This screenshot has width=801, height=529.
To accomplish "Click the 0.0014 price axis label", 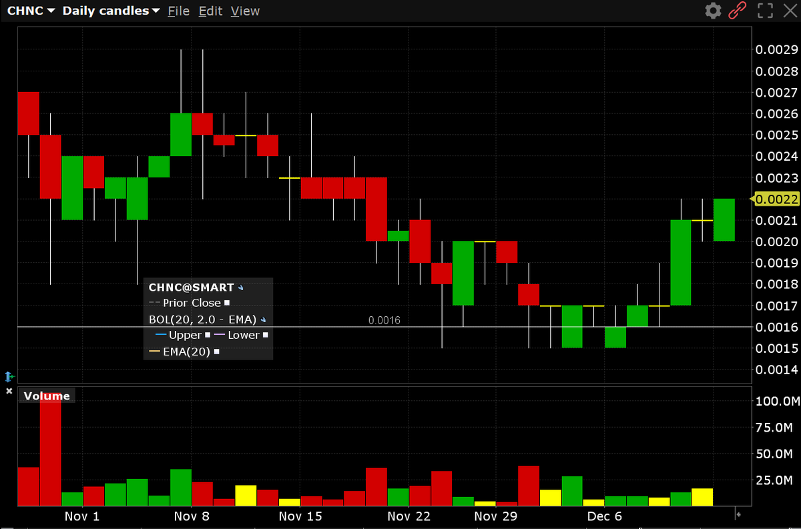I will point(776,370).
